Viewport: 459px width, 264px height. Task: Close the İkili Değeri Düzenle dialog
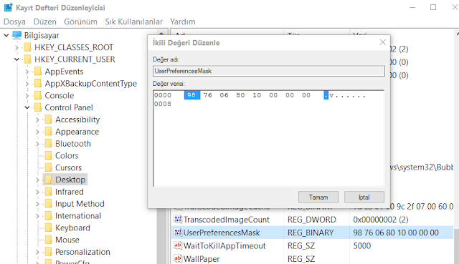pos(382,42)
